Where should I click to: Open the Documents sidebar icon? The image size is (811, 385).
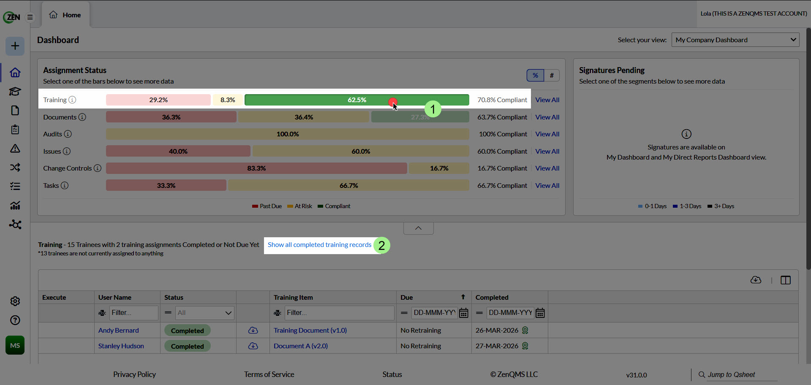pos(15,110)
